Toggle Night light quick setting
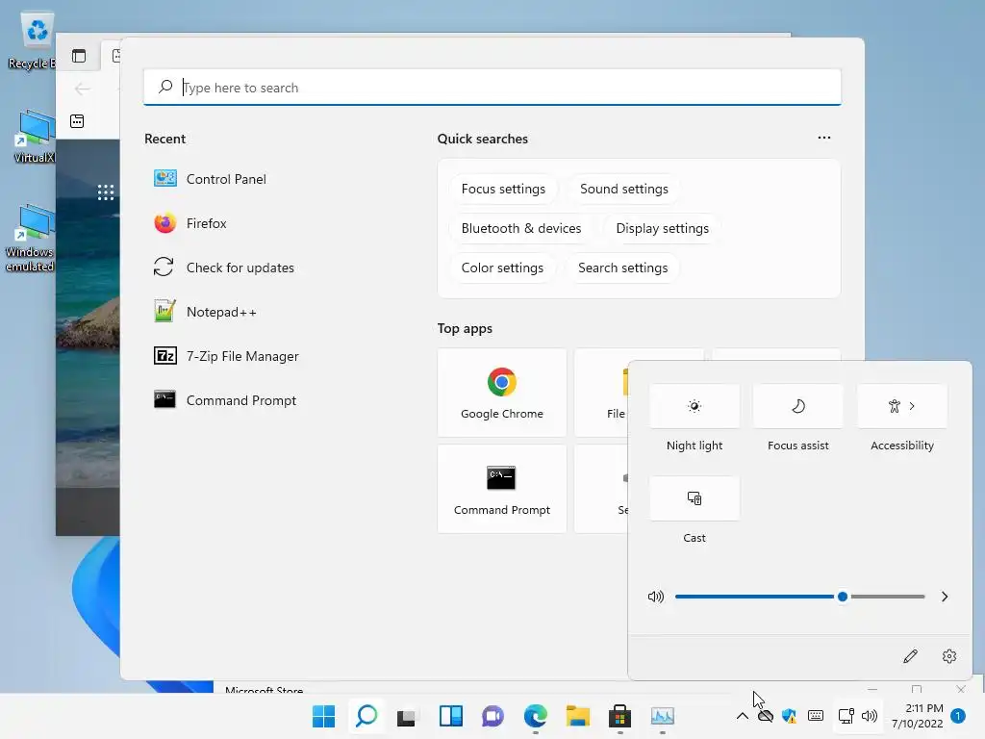Screen dimensions: 985x739 pos(695,406)
